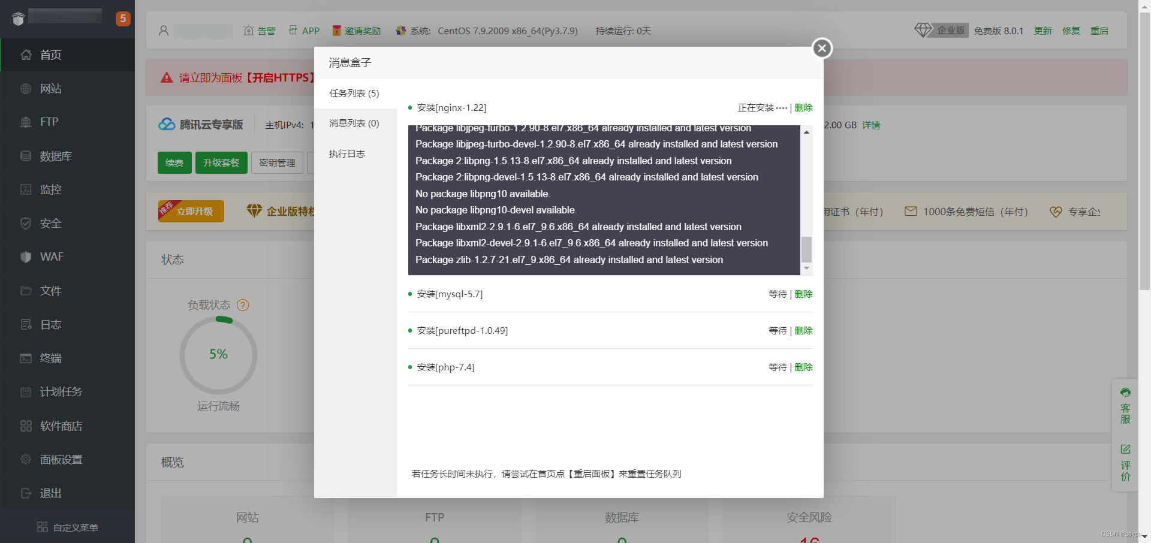
Task: Click the 安全 shield icon
Action: [x=26, y=223]
